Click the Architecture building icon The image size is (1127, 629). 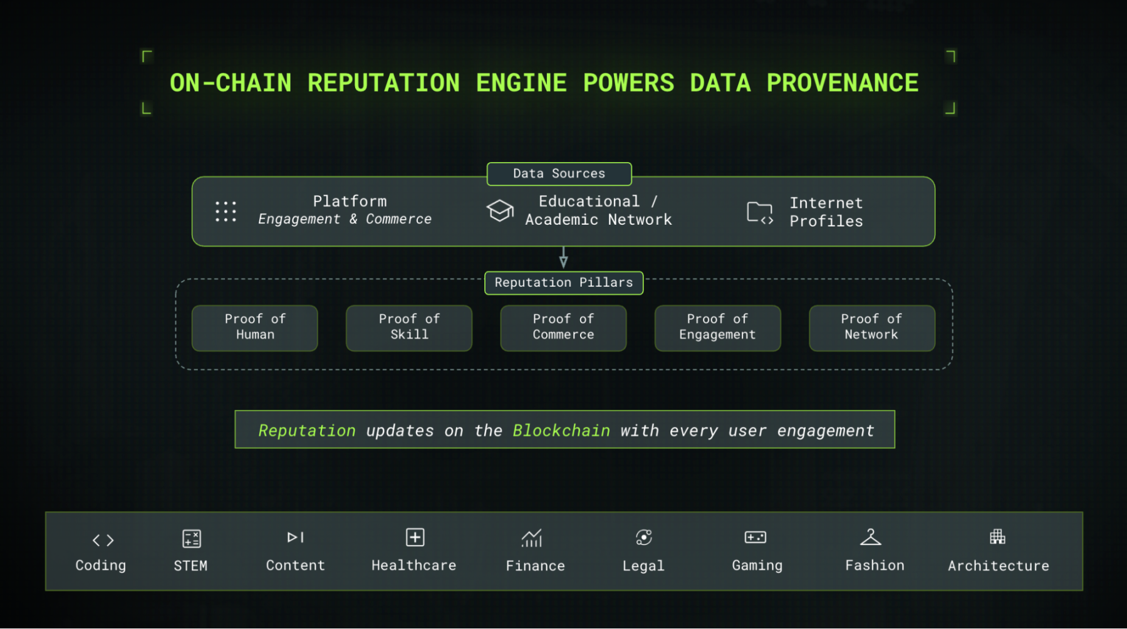997,536
